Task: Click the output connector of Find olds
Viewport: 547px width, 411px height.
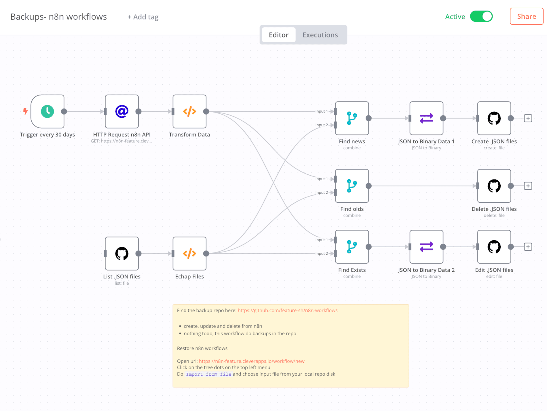Action: 369,186
